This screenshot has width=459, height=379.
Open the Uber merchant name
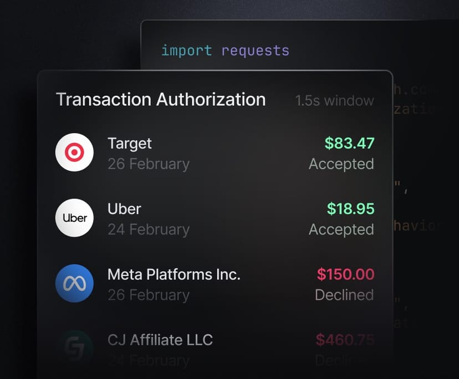pos(124,209)
